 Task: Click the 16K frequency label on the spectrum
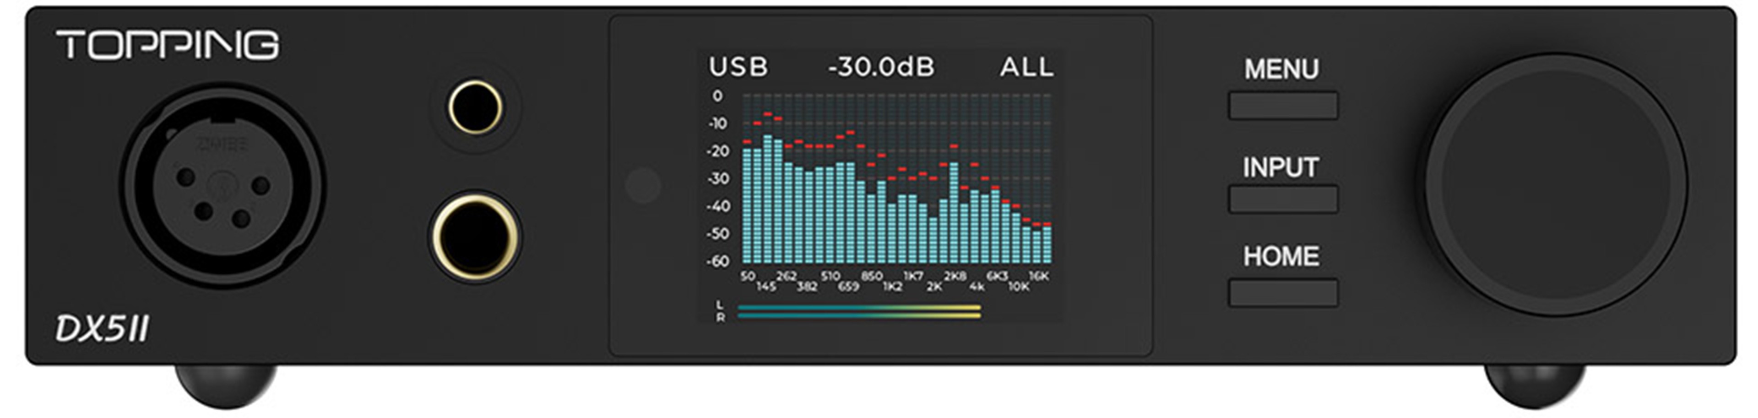pos(1039,276)
